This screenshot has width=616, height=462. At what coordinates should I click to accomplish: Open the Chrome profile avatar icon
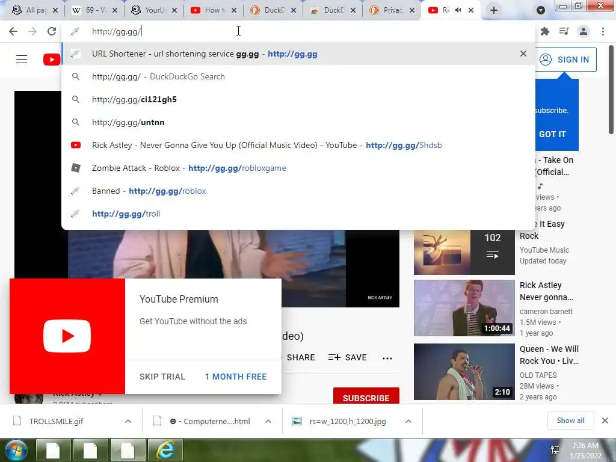pos(584,31)
